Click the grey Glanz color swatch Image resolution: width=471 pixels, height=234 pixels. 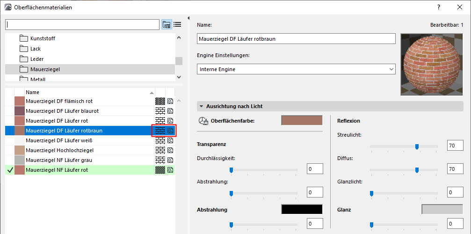click(442, 209)
